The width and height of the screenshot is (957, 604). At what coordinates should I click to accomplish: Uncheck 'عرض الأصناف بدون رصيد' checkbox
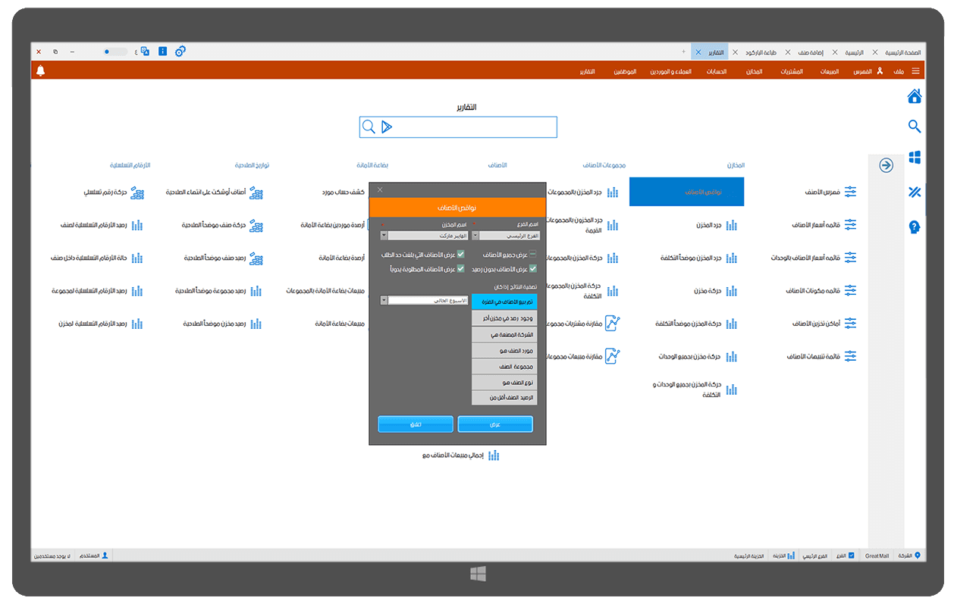tap(533, 268)
